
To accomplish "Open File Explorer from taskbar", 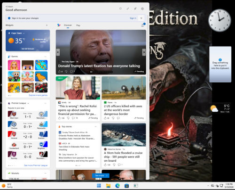I will point(108,186).
